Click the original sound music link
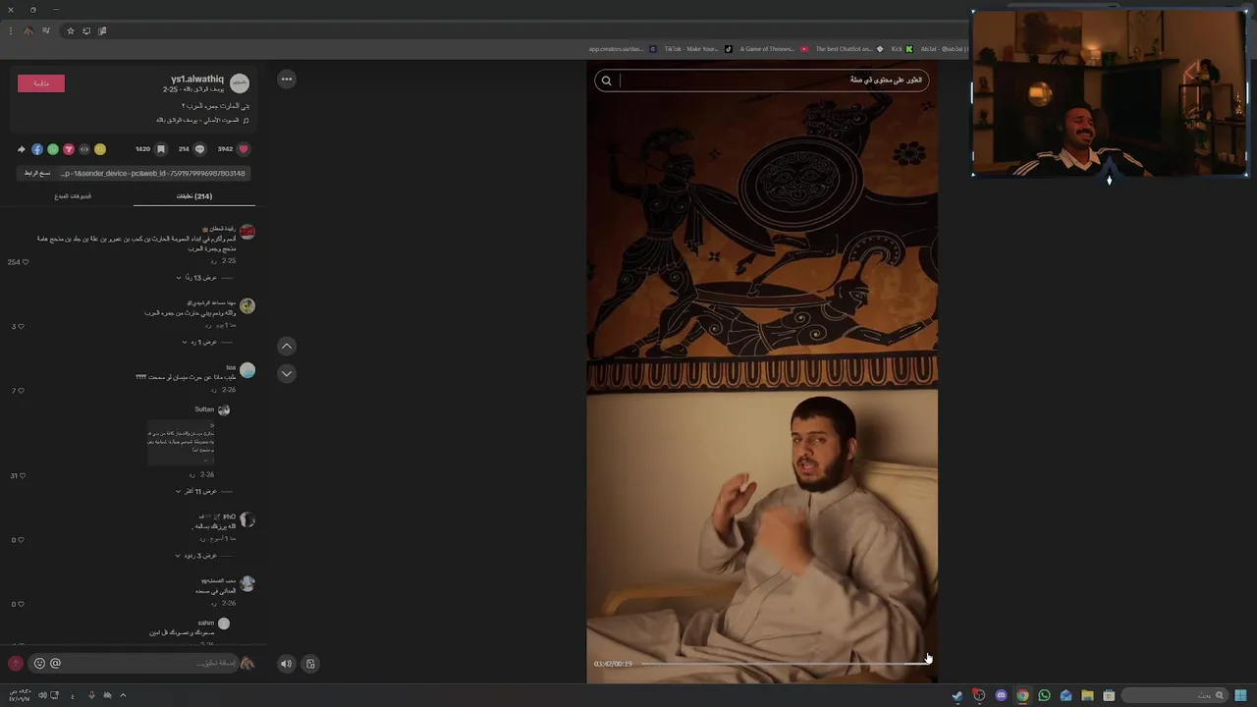This screenshot has width=1257, height=707. click(201, 120)
